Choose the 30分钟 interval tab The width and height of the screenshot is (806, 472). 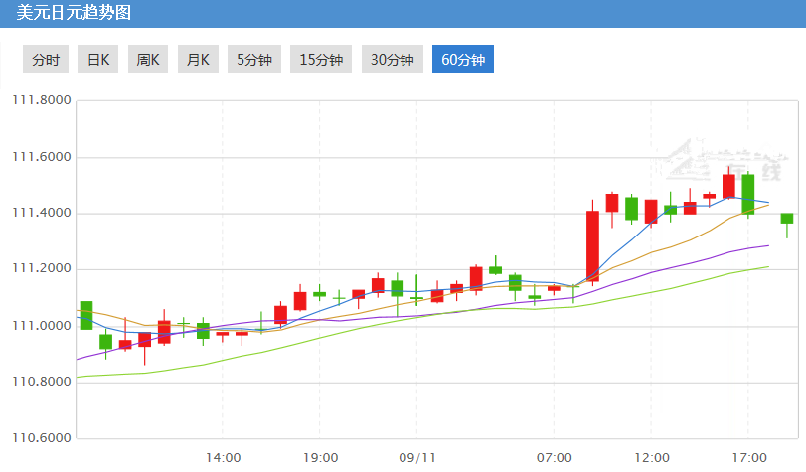(392, 59)
